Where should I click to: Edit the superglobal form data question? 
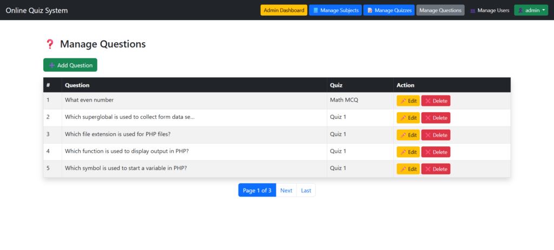coord(408,118)
